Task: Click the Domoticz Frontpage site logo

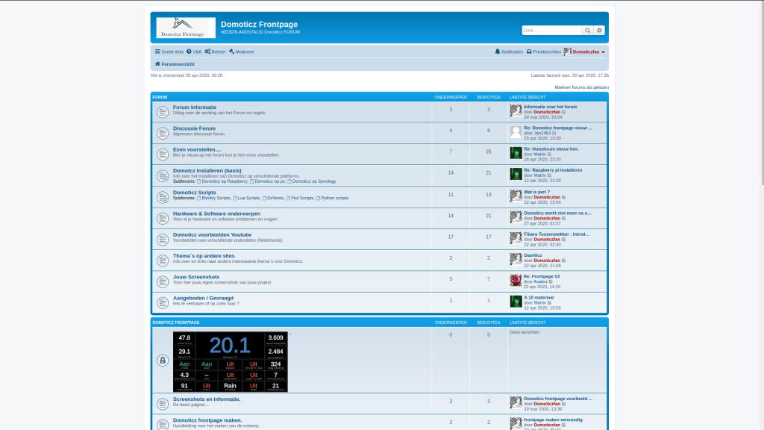Action: click(x=186, y=28)
